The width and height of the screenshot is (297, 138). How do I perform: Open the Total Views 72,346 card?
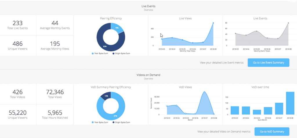pyautogui.click(x=55, y=94)
